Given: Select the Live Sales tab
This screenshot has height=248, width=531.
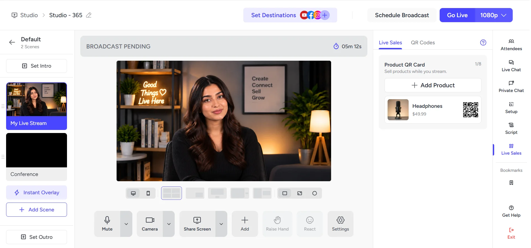Looking at the screenshot, I should click(390, 43).
